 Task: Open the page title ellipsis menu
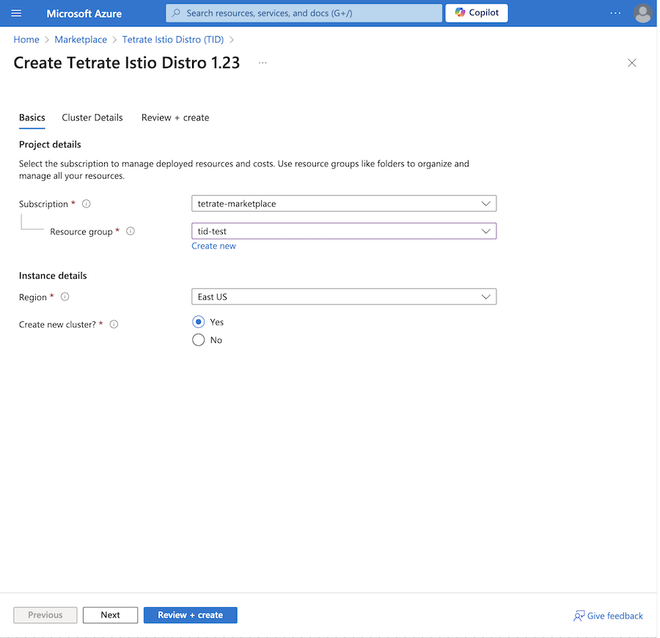pyautogui.click(x=263, y=63)
